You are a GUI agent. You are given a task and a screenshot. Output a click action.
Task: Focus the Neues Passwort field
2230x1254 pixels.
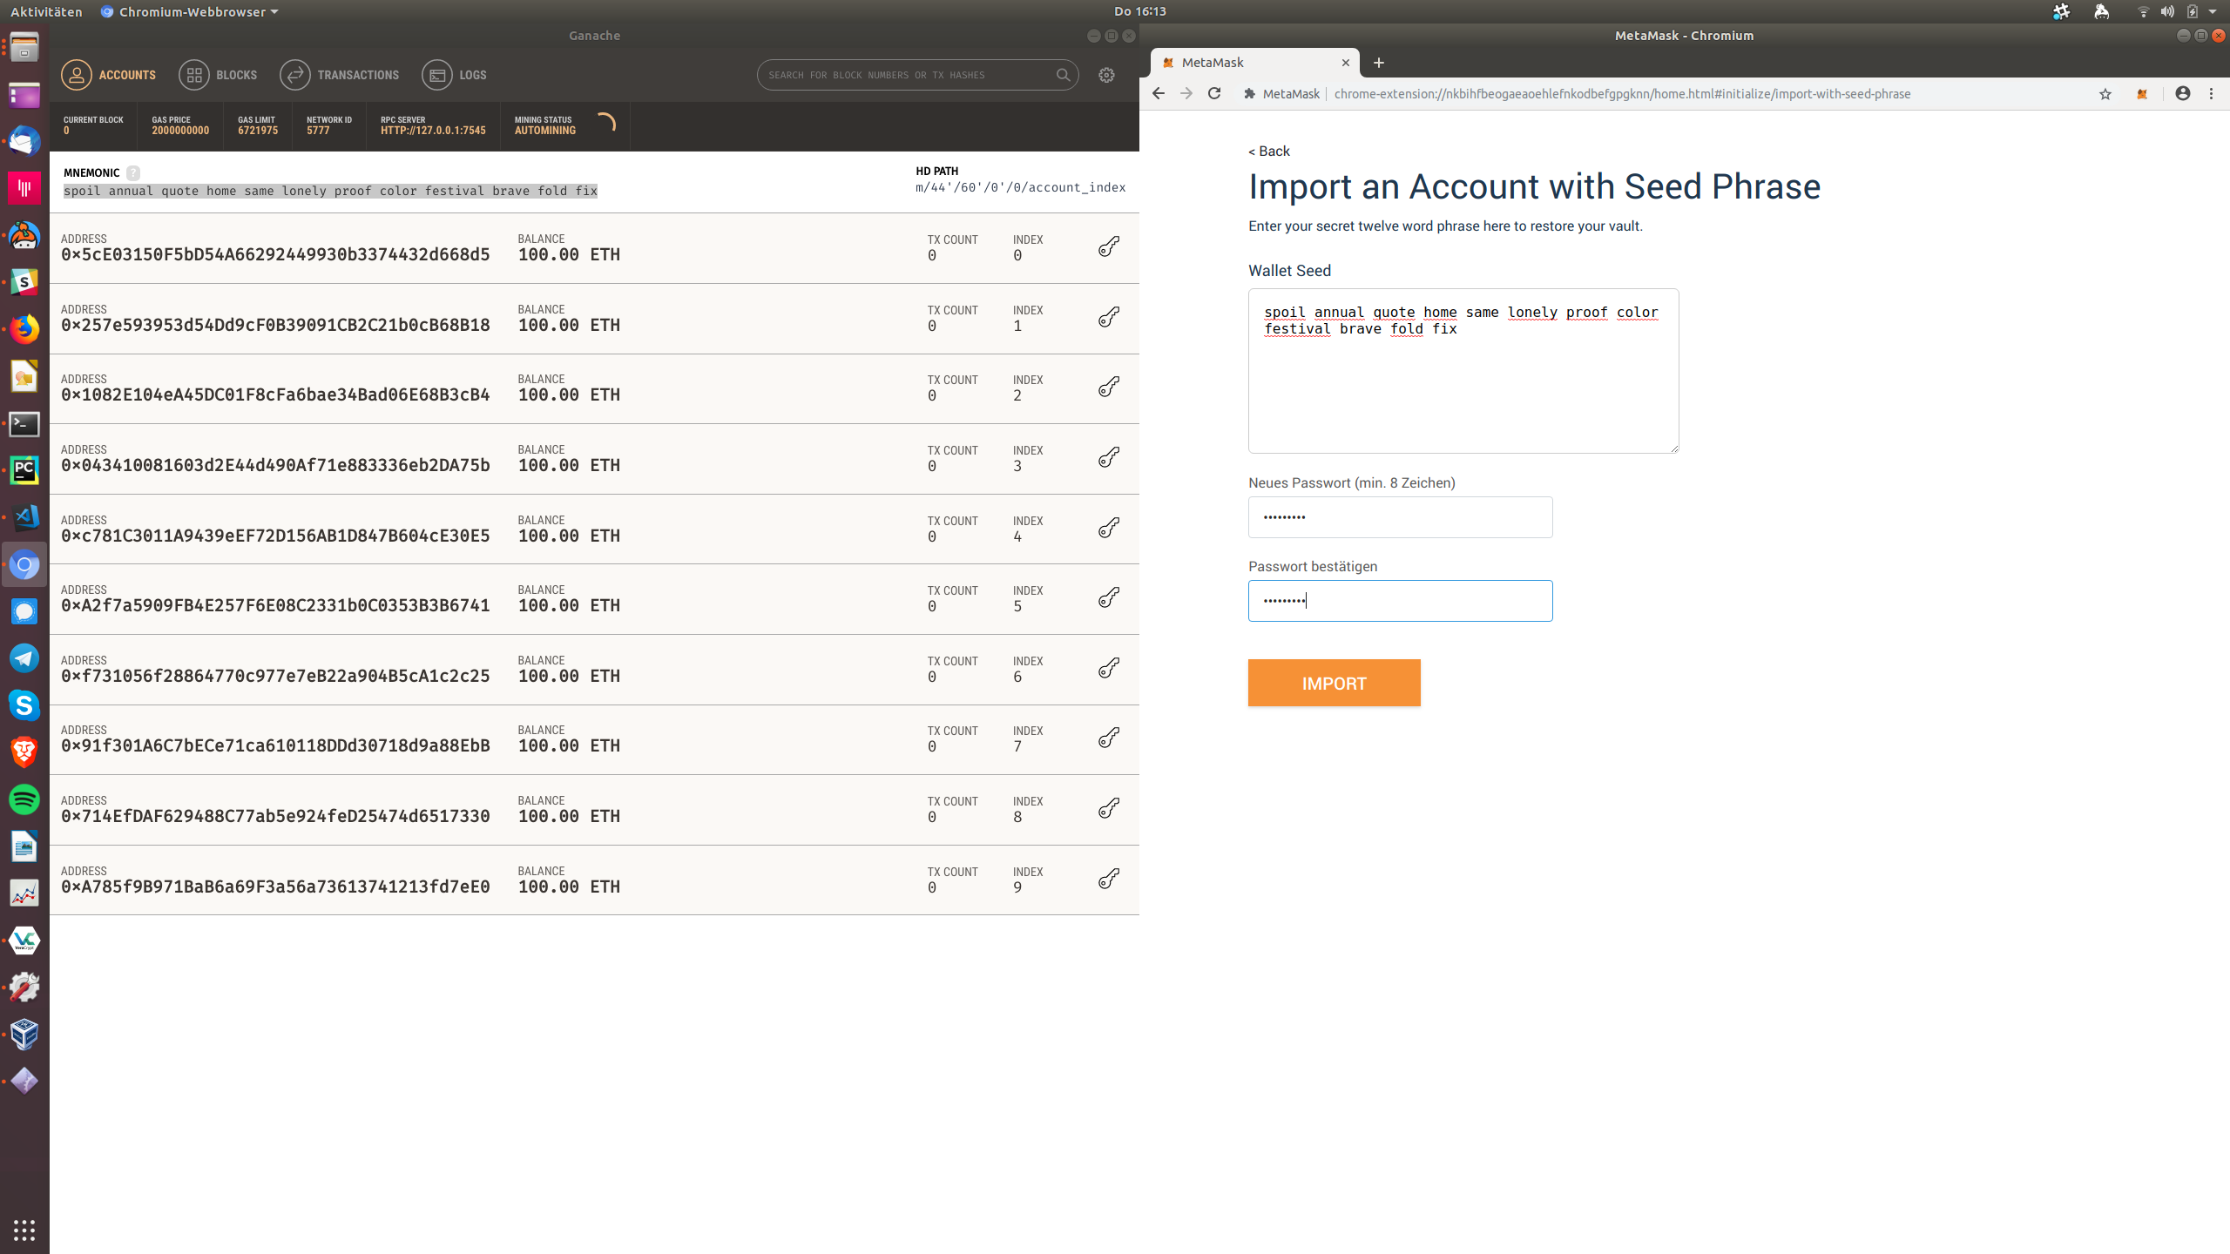click(1400, 517)
